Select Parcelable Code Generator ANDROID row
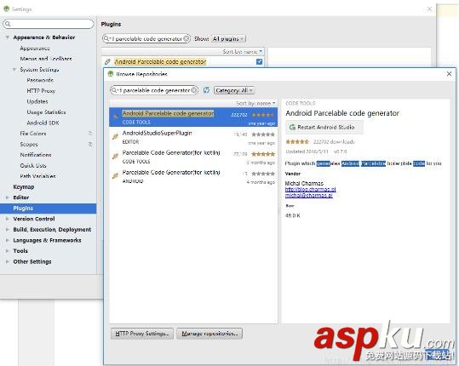Image resolution: width=459 pixels, height=366 pixels. point(193,176)
